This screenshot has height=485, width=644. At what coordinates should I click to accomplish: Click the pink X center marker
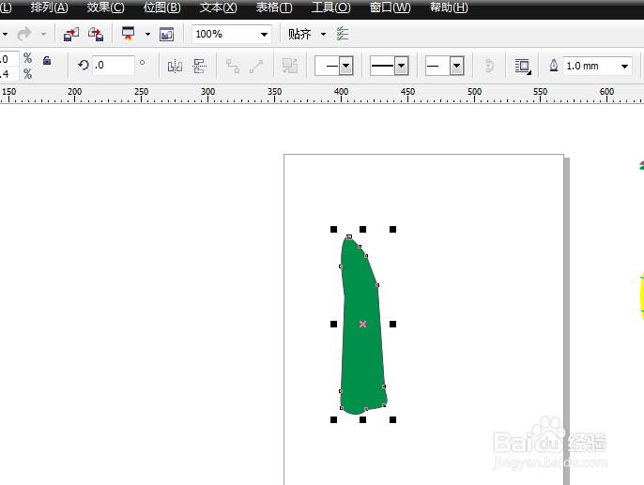(x=362, y=325)
